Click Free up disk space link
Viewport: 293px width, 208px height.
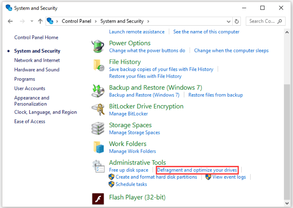129,170
